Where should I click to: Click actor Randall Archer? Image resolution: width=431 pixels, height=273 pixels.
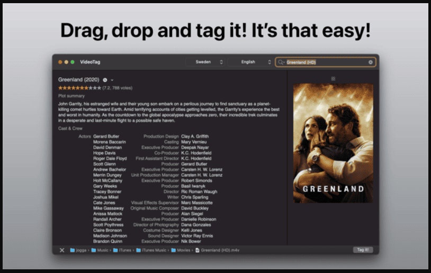[107, 219]
